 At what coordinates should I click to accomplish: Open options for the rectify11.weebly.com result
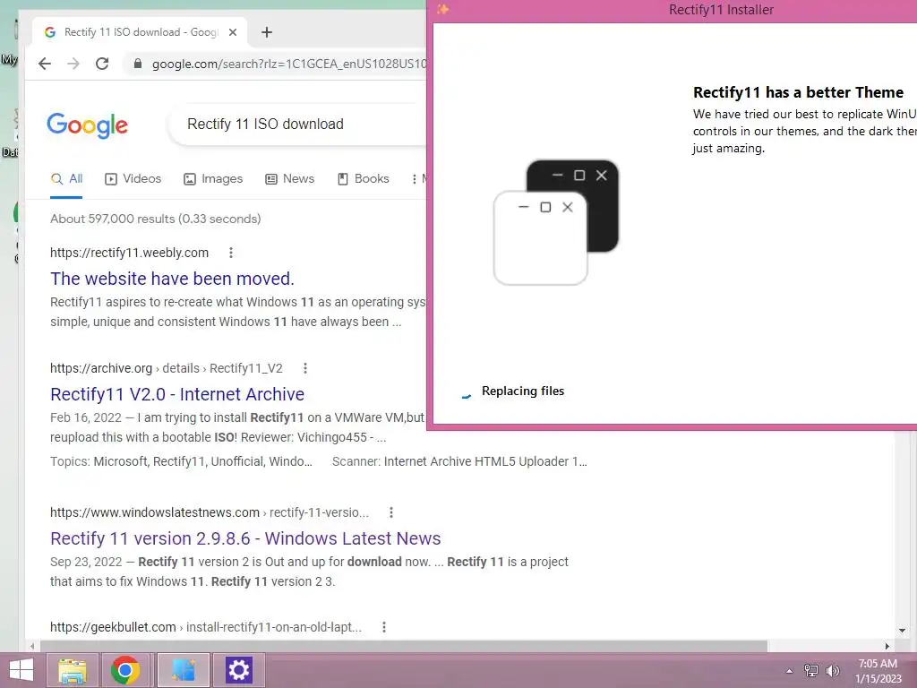(x=231, y=253)
